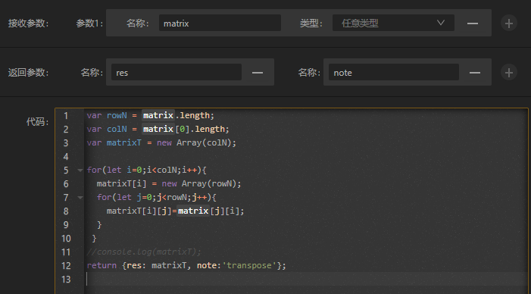Click into the res name field

176,73
